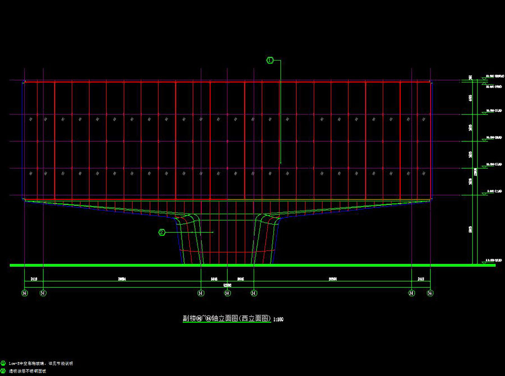Click the center axis bubble of the middle three
The image size is (505, 376).
coord(227,293)
